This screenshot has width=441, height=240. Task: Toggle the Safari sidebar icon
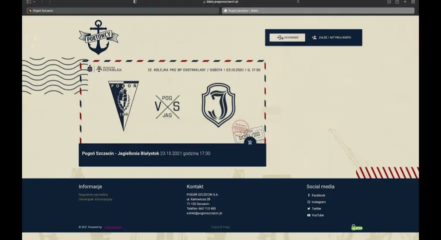pos(29,1)
